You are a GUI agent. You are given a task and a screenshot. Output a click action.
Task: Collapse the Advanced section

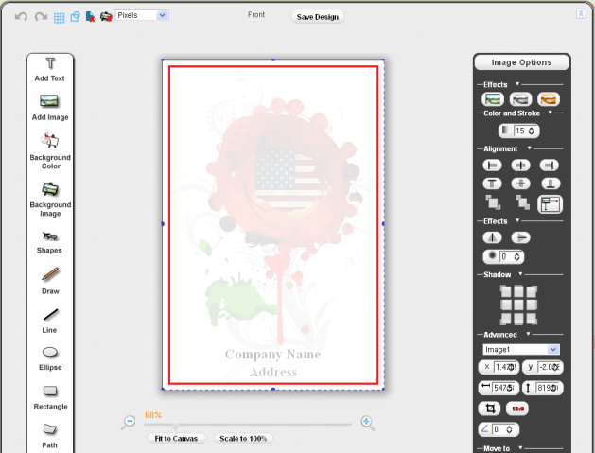(x=528, y=334)
